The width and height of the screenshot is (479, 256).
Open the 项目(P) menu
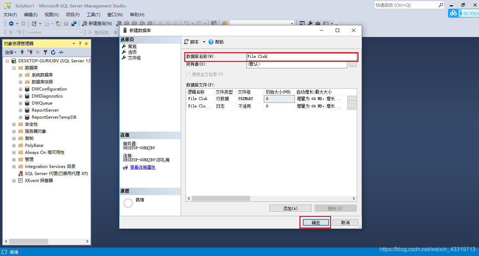point(73,14)
